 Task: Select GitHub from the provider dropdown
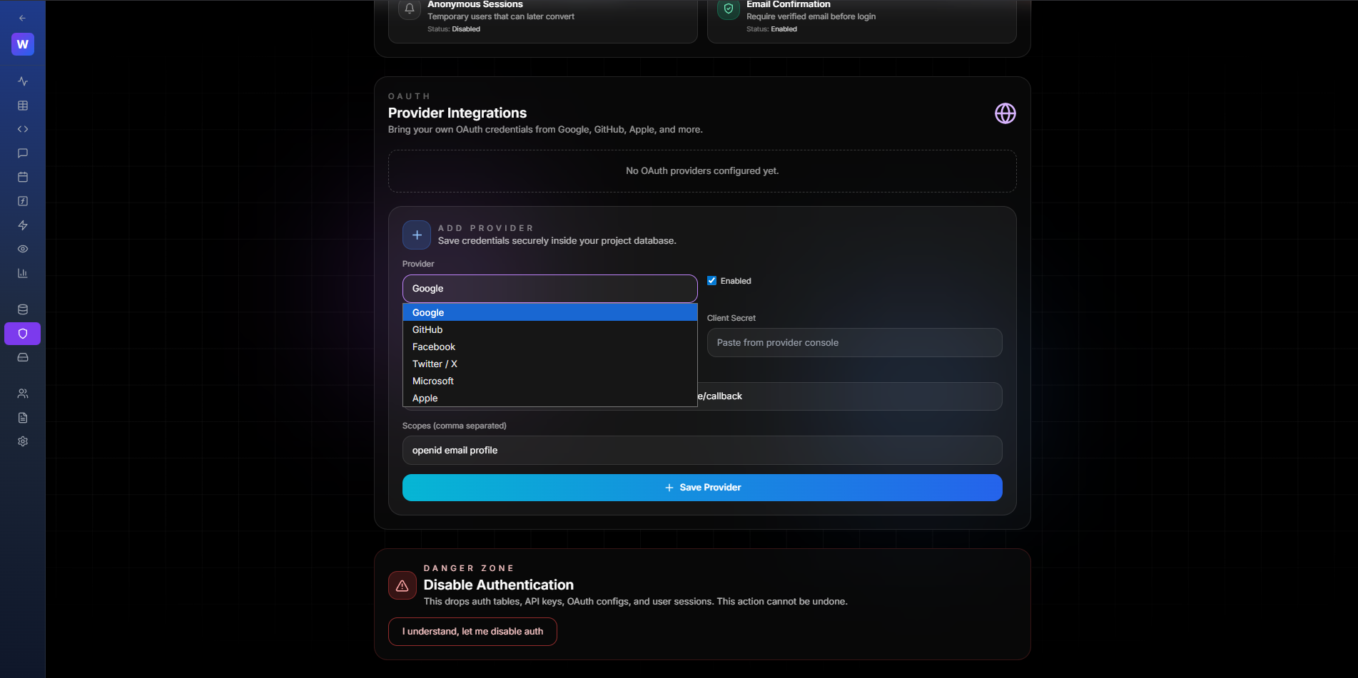click(427, 329)
